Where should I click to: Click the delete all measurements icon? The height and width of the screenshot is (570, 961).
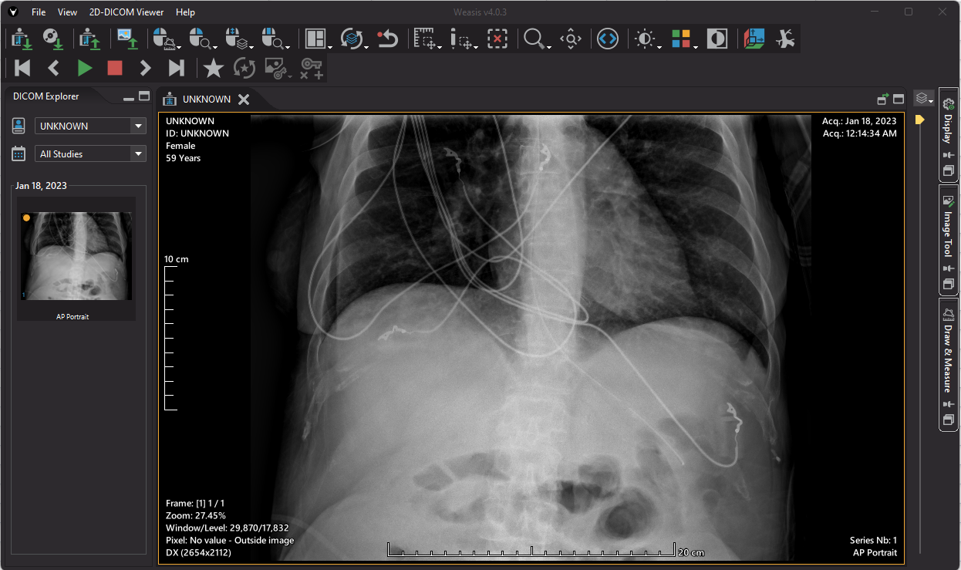pyautogui.click(x=497, y=39)
